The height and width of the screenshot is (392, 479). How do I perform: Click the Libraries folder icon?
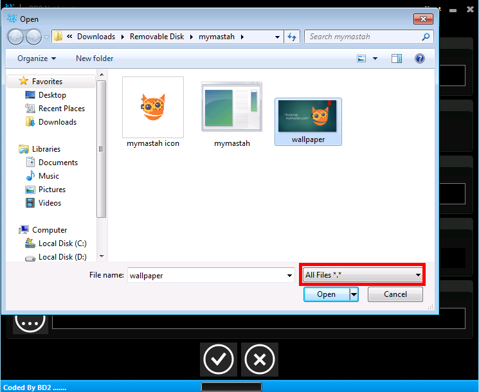click(24, 149)
